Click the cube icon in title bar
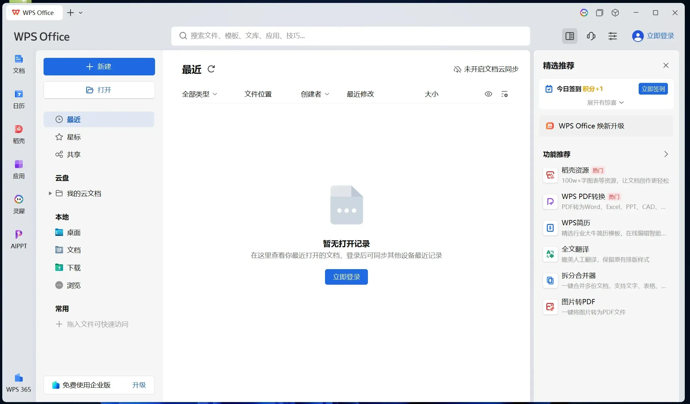The width and height of the screenshot is (690, 404). pyautogui.click(x=615, y=13)
